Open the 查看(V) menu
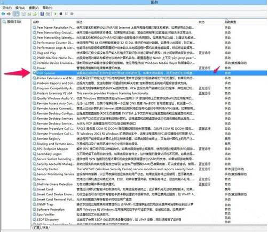Screen dimensions: 268x232 tap(34, 8)
